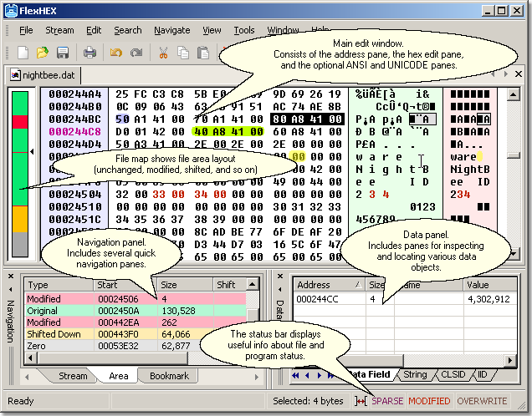Select data field row 000244CC

pyautogui.click(x=406, y=299)
